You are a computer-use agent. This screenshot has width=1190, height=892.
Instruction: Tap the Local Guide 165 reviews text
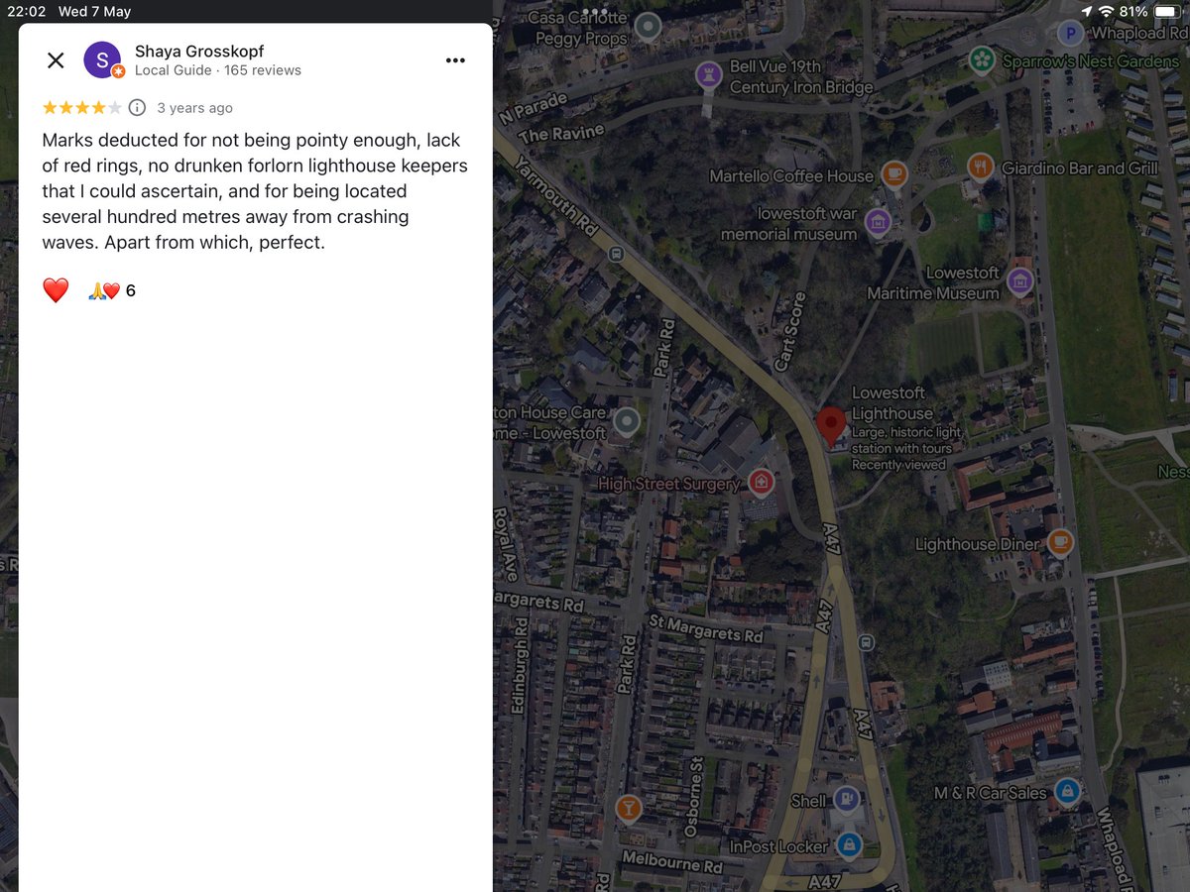coord(218,70)
